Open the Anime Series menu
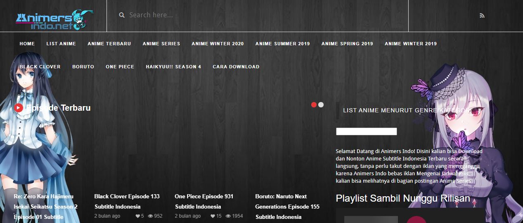The image size is (523, 223). 161,44
